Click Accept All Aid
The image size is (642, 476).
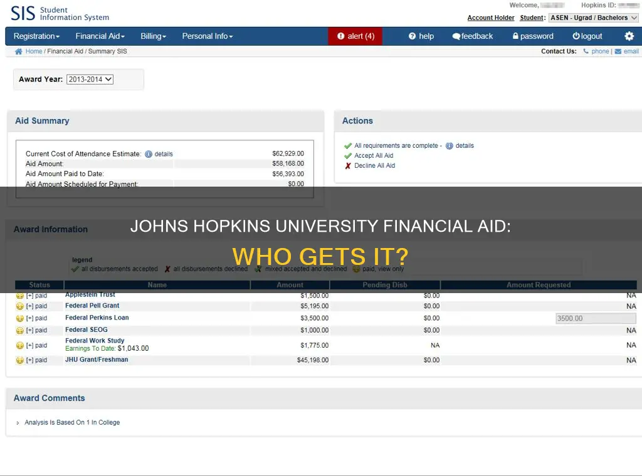(374, 155)
